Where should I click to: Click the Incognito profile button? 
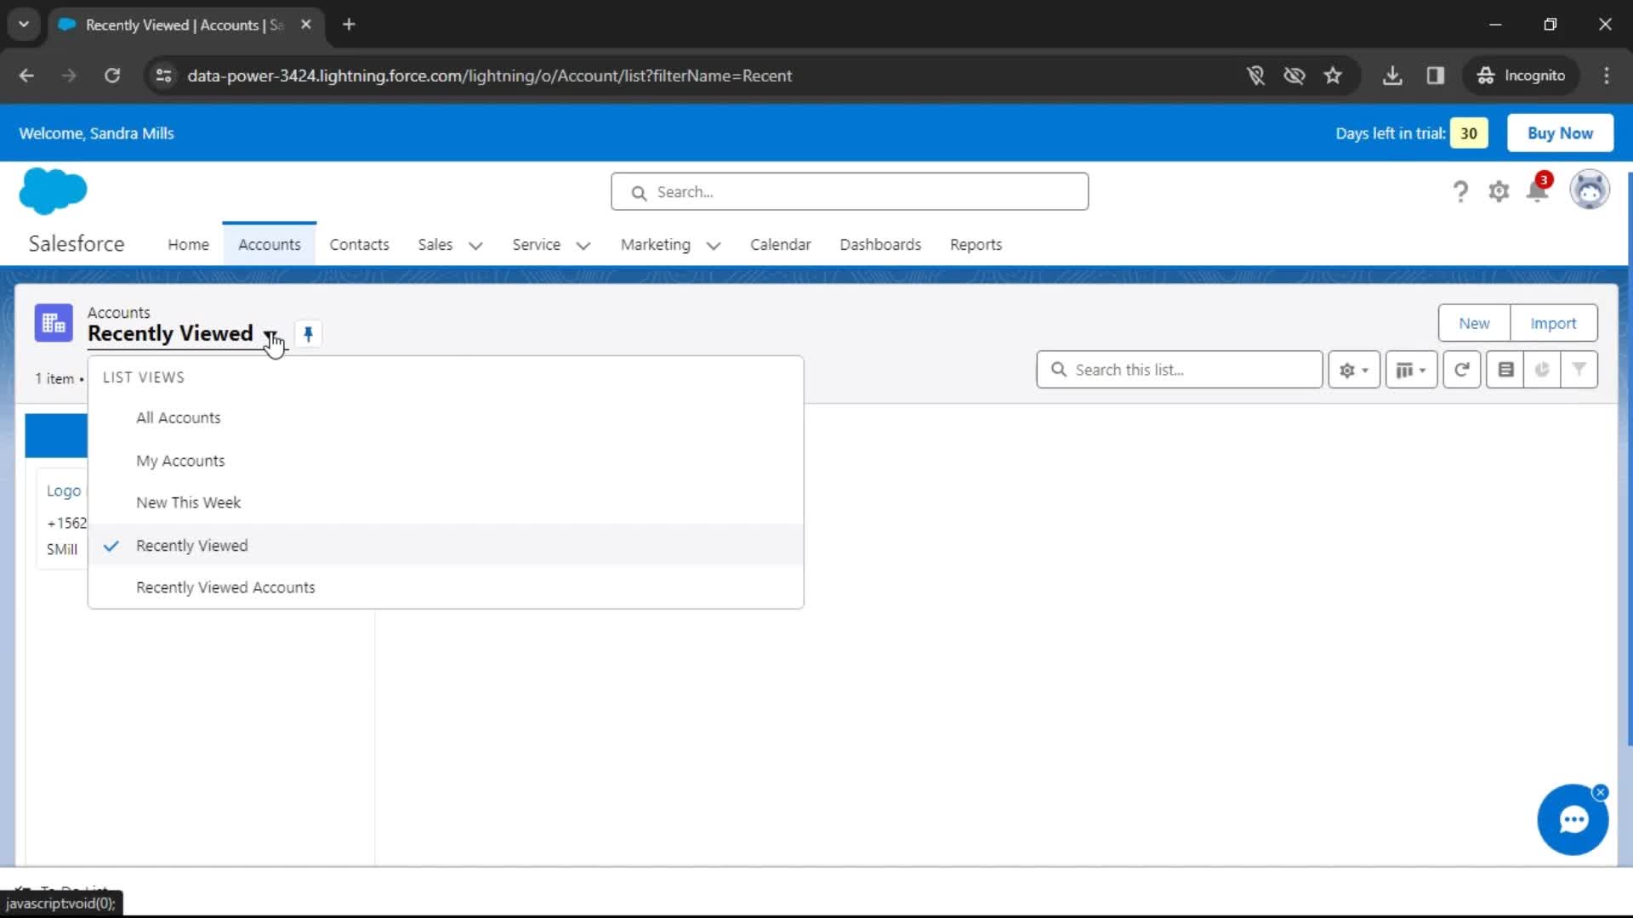click(x=1522, y=76)
